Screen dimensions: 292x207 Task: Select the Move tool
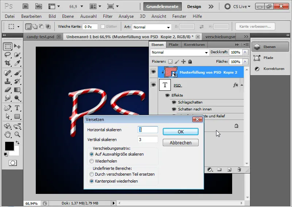point(17,46)
